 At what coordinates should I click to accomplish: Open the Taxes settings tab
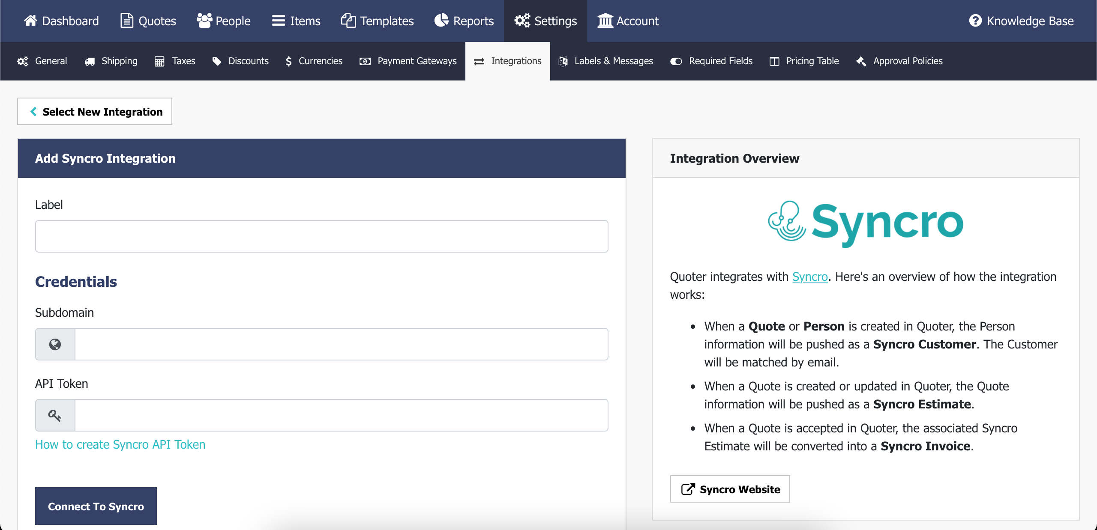[x=175, y=61]
